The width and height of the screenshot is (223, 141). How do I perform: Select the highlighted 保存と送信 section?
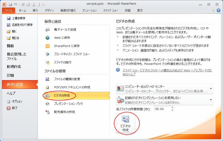pos(20,84)
